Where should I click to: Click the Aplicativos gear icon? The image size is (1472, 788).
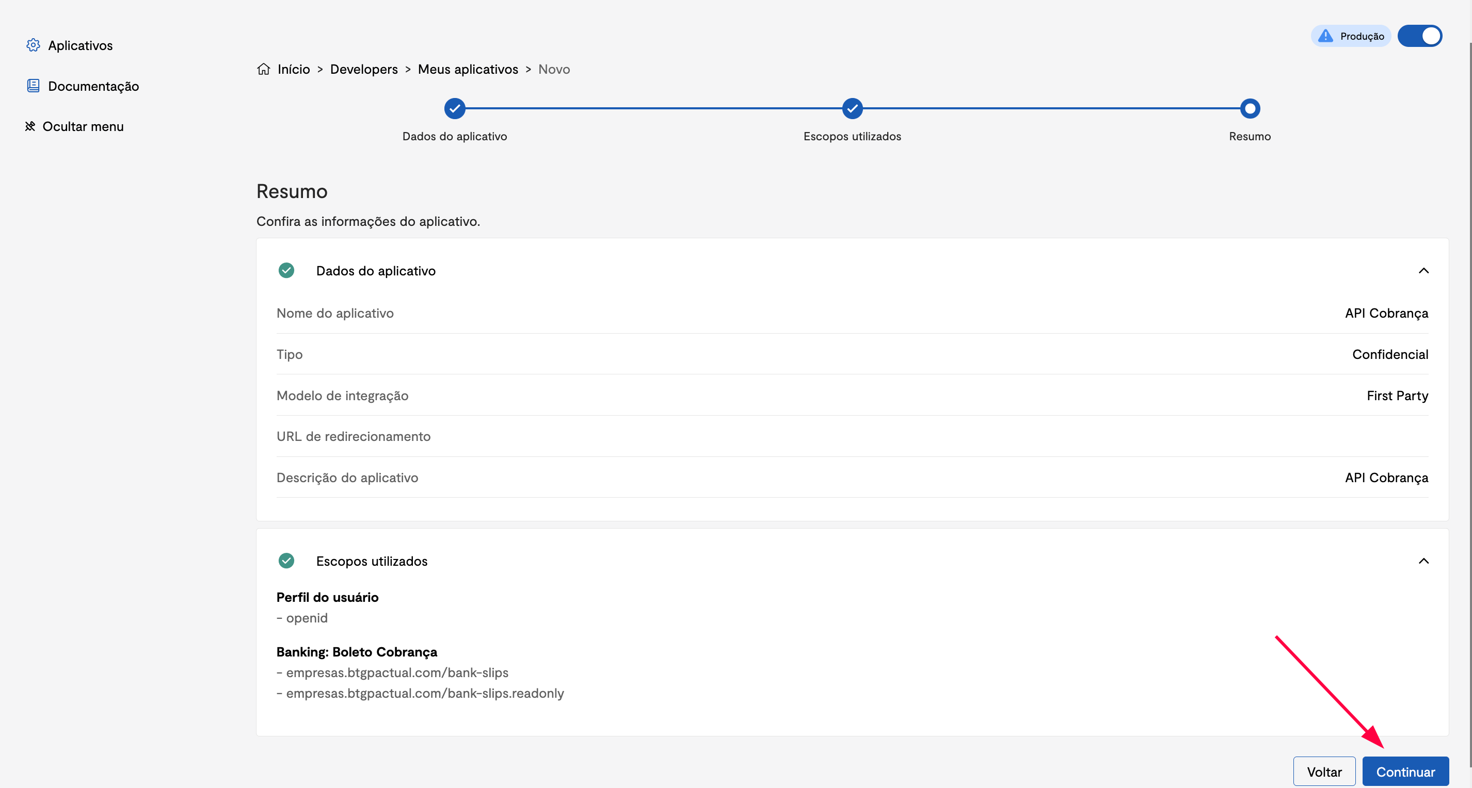pyautogui.click(x=33, y=45)
